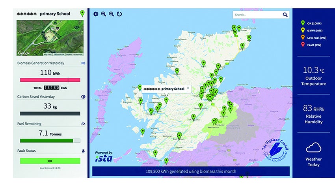
Task: Select the map pin at Oban
Action: coord(166,161)
